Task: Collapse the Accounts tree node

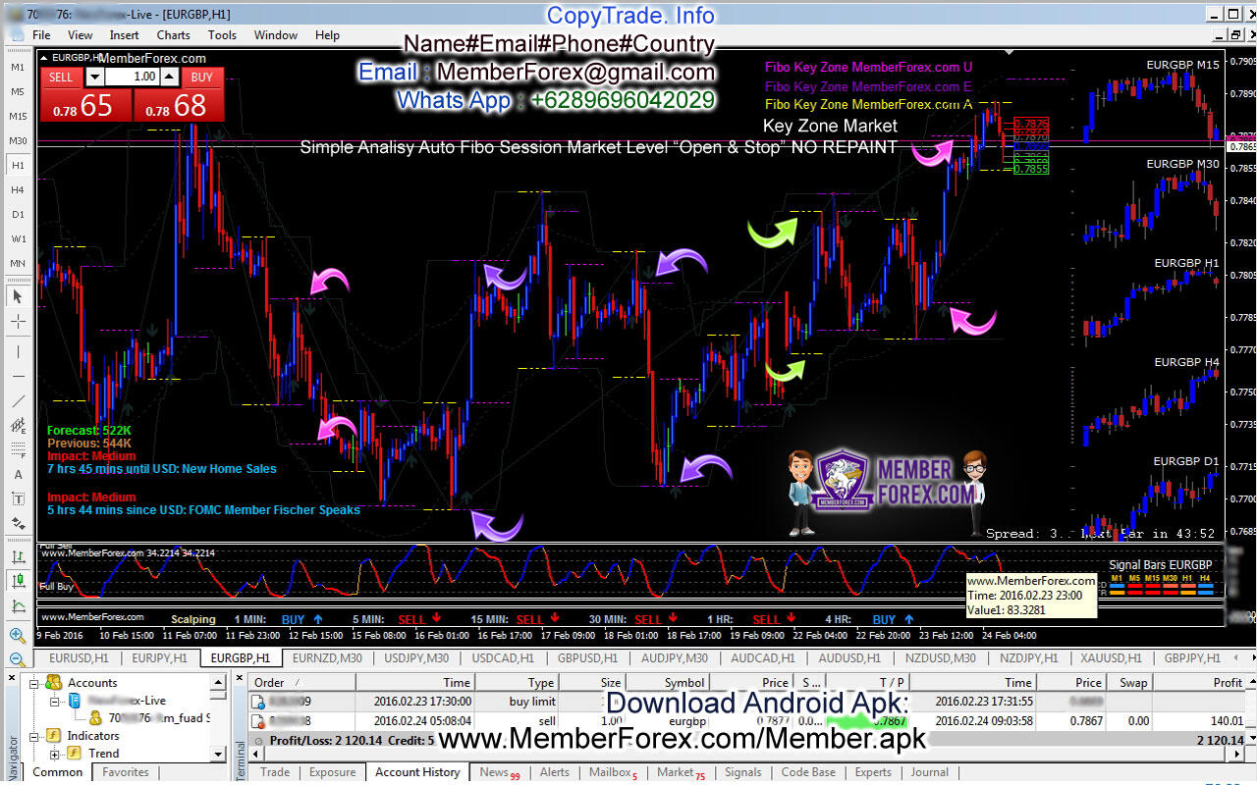Action: 35,683
